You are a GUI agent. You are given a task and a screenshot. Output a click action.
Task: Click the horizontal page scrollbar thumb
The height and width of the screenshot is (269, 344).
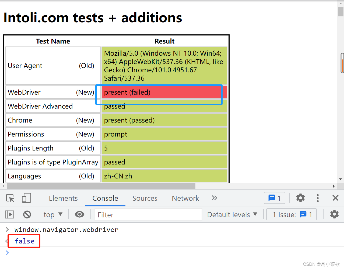click(x=101, y=186)
